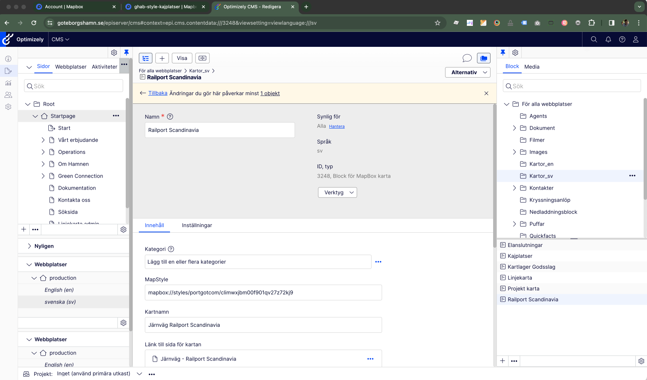Click into the MapStyle text field
The width and height of the screenshot is (647, 380).
[x=263, y=293]
